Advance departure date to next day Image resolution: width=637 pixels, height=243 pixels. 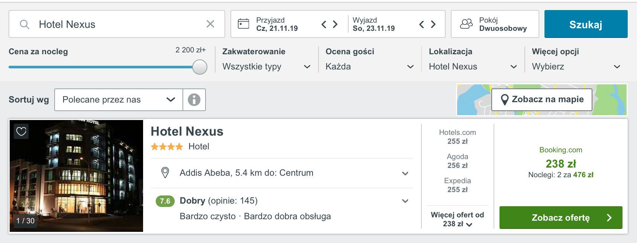(433, 25)
